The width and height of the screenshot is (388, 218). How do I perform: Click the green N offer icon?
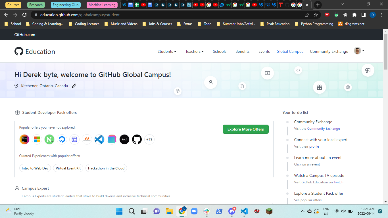click(49, 139)
